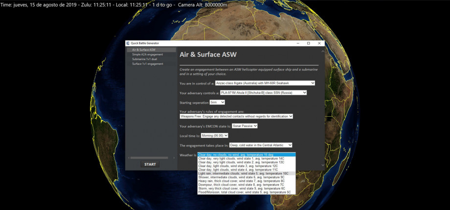
Task: Click the START button
Action: point(150,164)
